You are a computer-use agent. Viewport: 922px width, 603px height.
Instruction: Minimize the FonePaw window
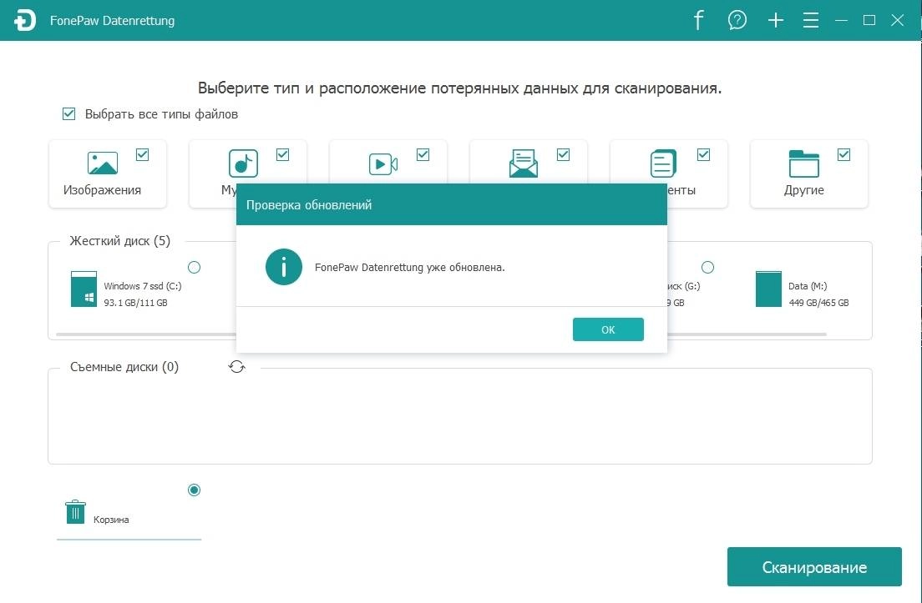point(842,21)
